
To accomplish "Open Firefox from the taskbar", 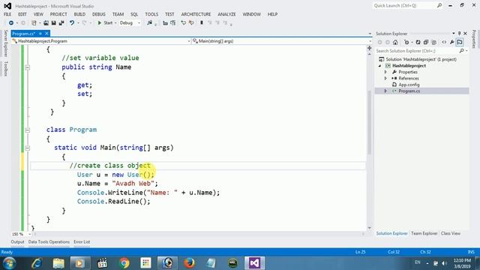I will point(189,263).
